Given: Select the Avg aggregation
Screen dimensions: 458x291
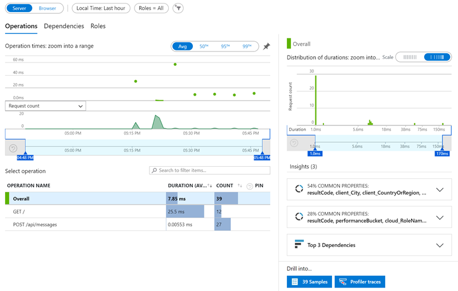Looking at the screenshot, I should [182, 46].
